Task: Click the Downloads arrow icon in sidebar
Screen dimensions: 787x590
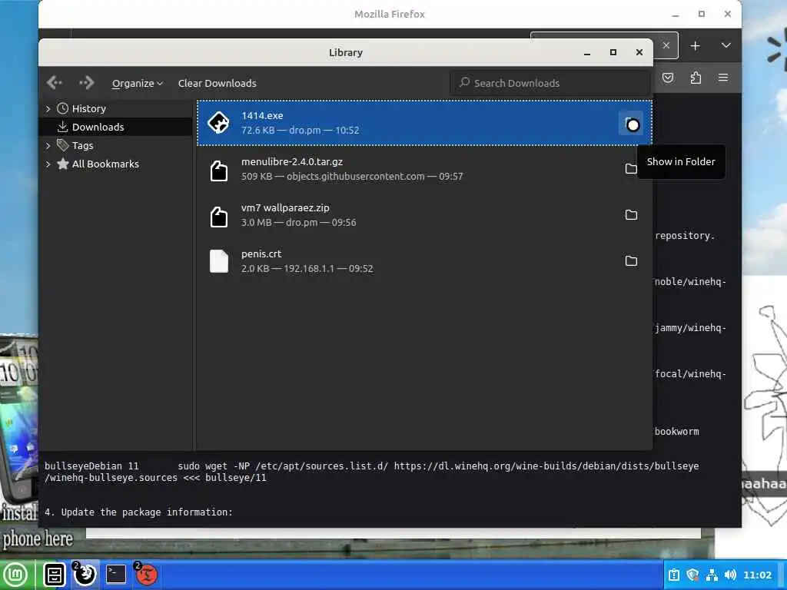Action: click(63, 127)
